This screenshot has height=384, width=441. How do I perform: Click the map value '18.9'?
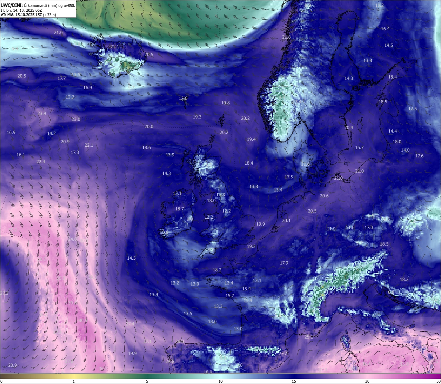click(x=208, y=372)
